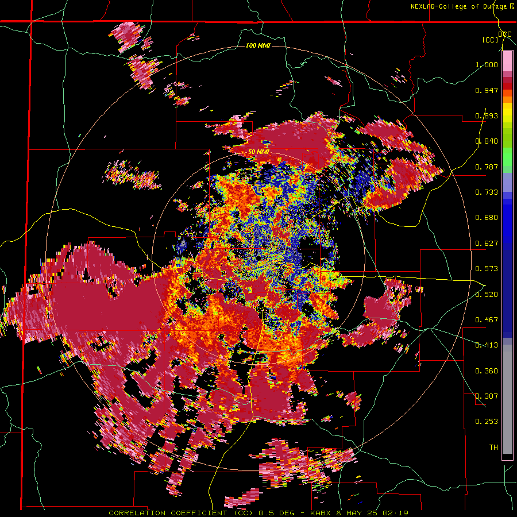Image resolution: width=517 pixels, height=517 pixels.
Task: Click the 0.520 legend value
Action: pyautogui.click(x=487, y=295)
